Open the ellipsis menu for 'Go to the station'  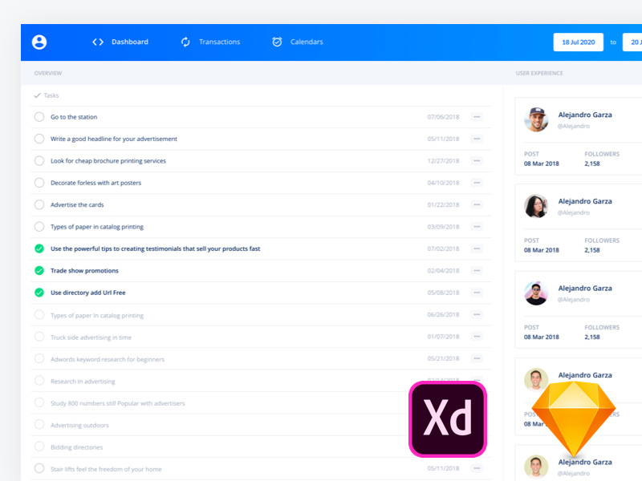(x=477, y=116)
